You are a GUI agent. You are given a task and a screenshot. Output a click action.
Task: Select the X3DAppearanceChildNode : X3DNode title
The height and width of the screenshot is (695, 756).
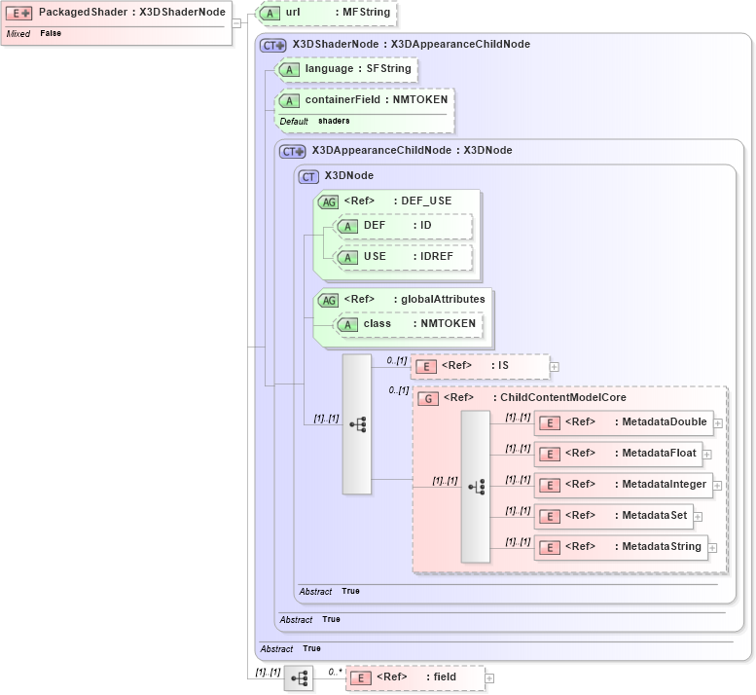tap(412, 151)
